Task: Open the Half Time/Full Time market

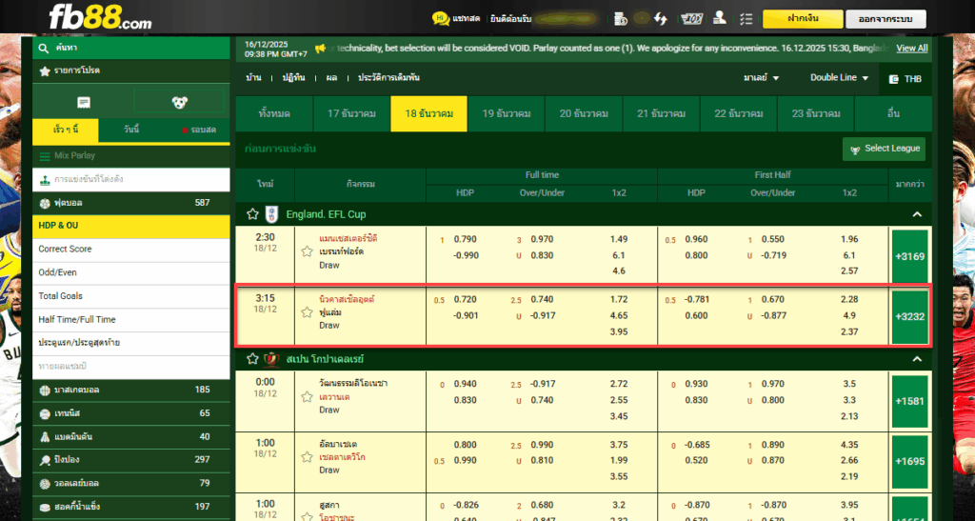Action: 131,320
